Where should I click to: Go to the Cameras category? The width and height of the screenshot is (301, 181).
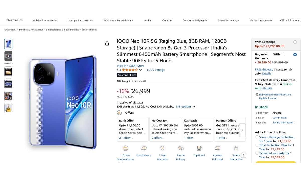pyautogui.click(x=167, y=21)
